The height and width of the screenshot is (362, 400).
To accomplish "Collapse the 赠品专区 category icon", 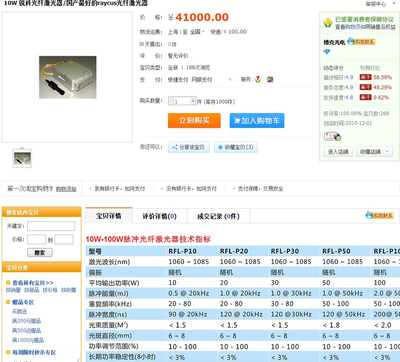I will point(8,302).
